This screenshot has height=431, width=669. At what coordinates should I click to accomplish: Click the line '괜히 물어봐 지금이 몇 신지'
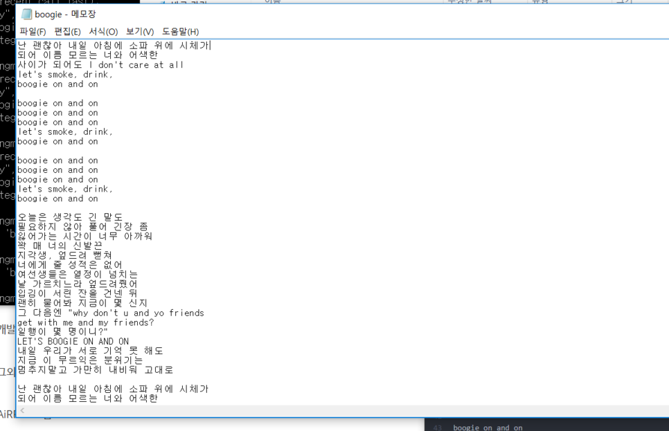82,303
